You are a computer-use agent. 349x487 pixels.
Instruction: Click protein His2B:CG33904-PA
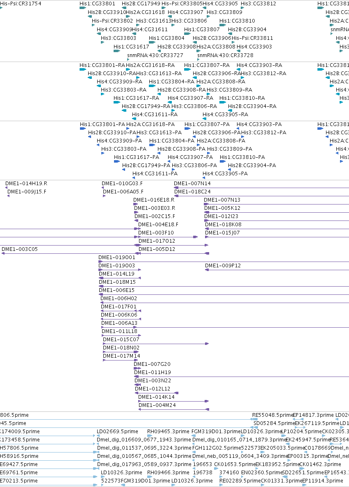252,165
